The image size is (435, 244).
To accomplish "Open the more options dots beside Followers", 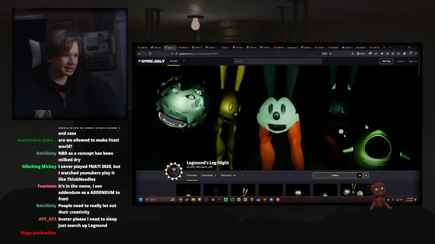I will [x=242, y=175].
